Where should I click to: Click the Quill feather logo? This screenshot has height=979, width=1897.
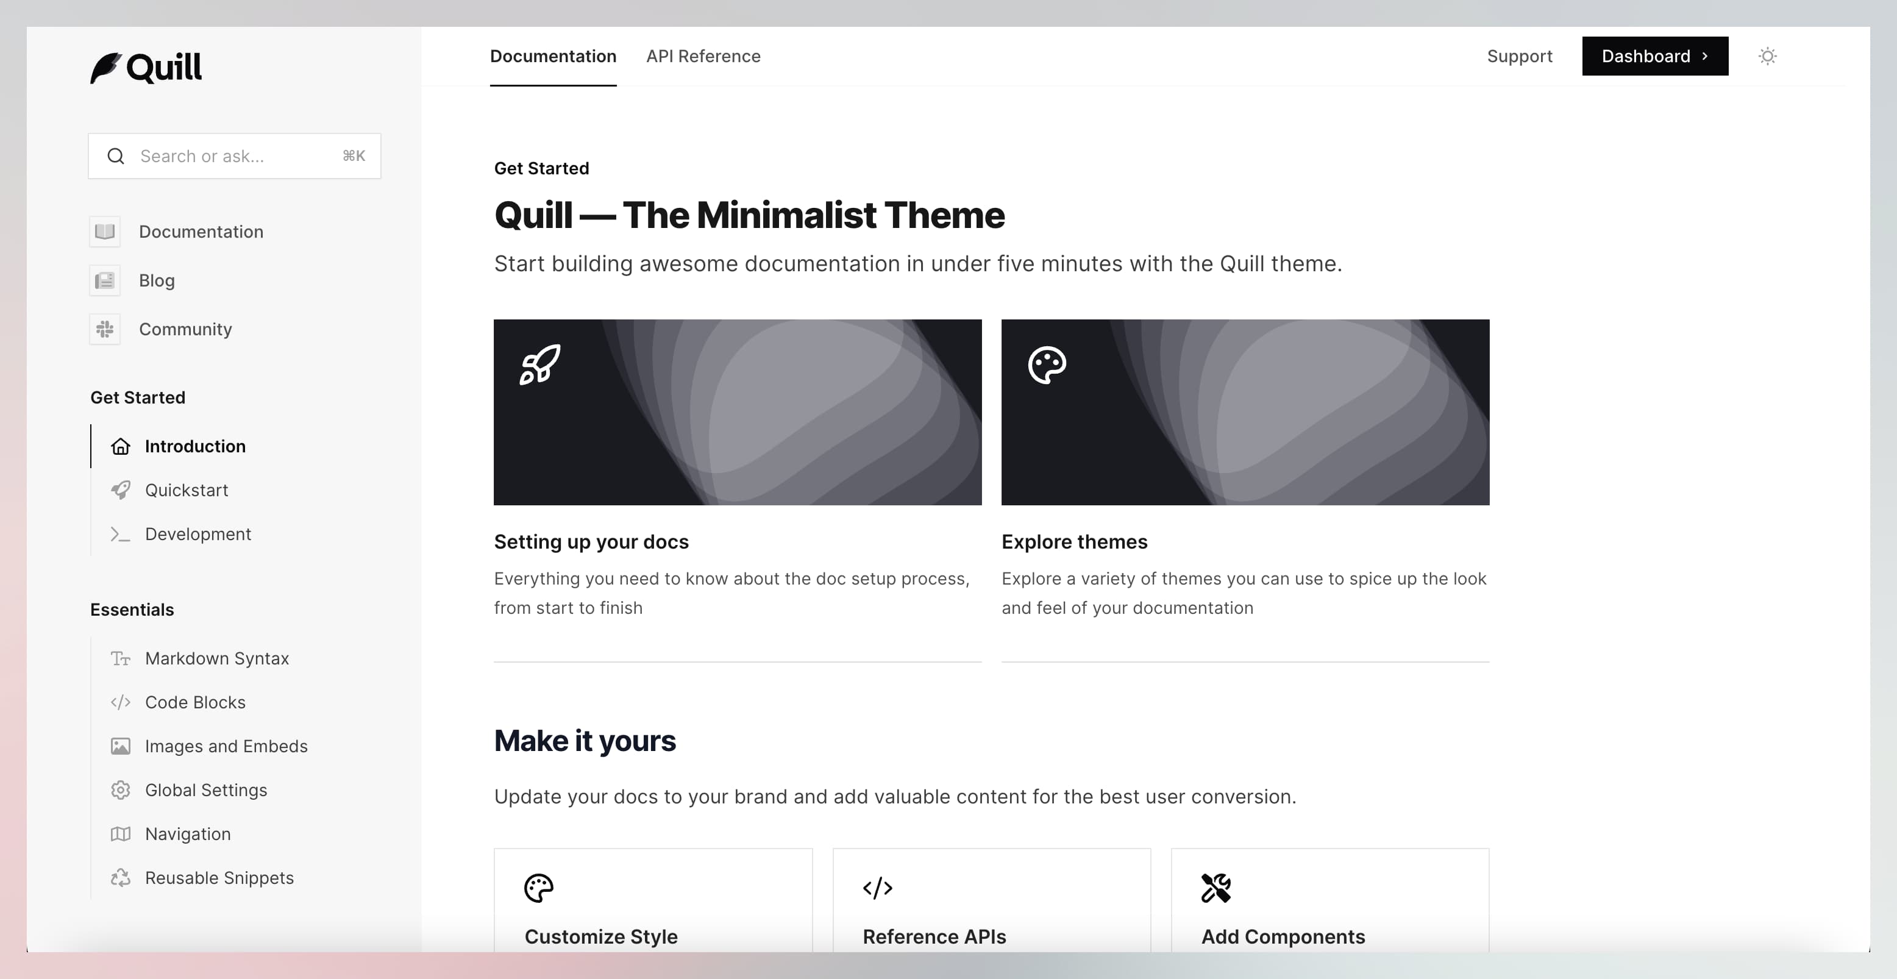click(106, 68)
